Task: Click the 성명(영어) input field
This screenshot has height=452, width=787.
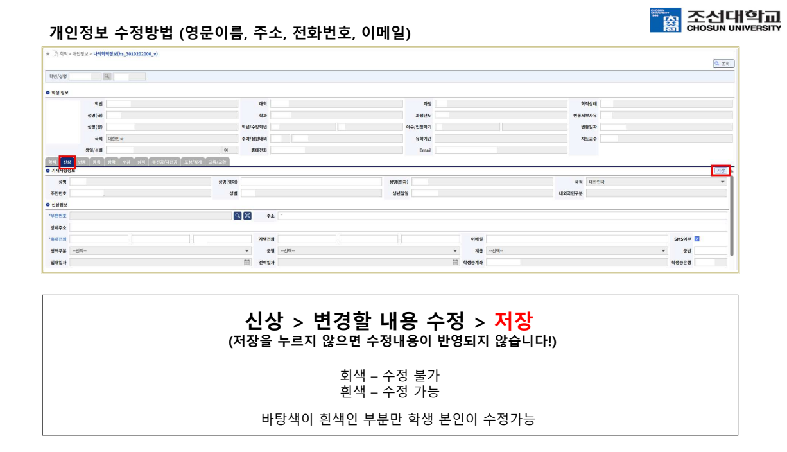Action: tap(311, 182)
